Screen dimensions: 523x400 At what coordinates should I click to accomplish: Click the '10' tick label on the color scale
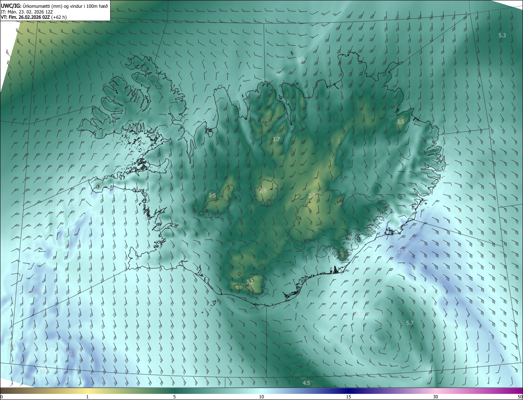click(261, 397)
